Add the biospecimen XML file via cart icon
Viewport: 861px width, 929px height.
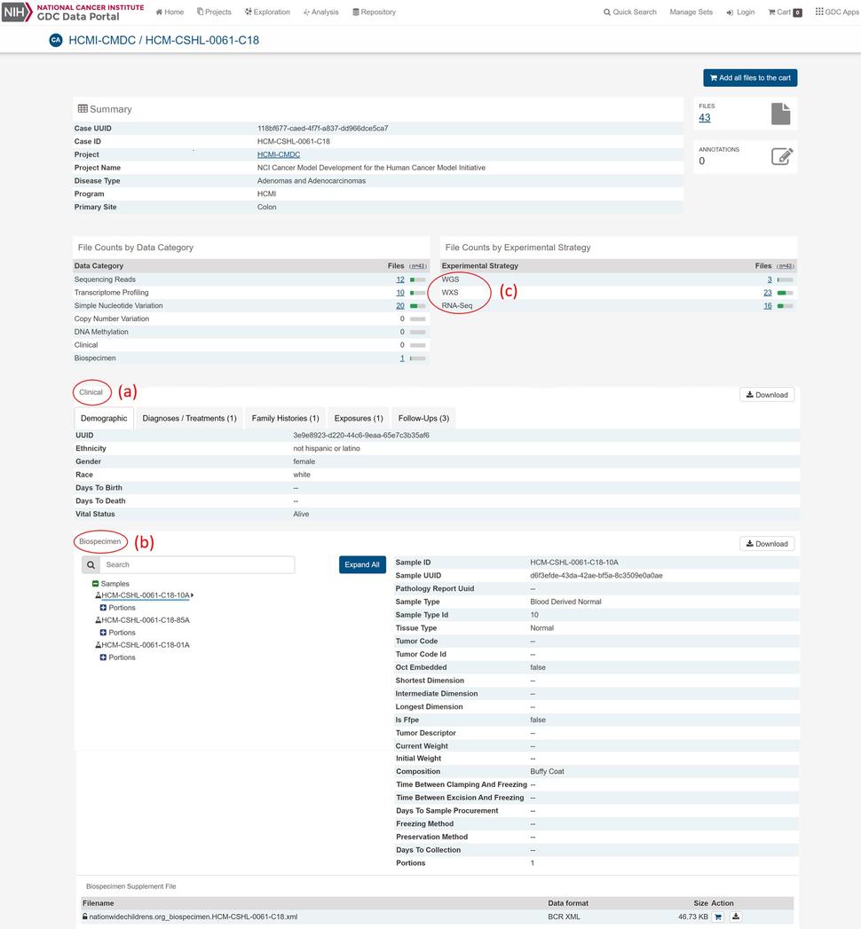(x=718, y=917)
